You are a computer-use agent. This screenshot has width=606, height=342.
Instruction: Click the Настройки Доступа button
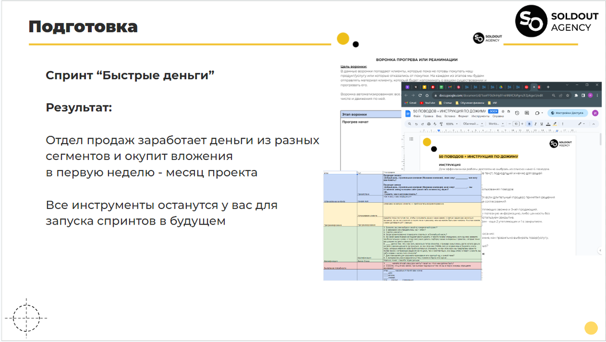coord(568,113)
